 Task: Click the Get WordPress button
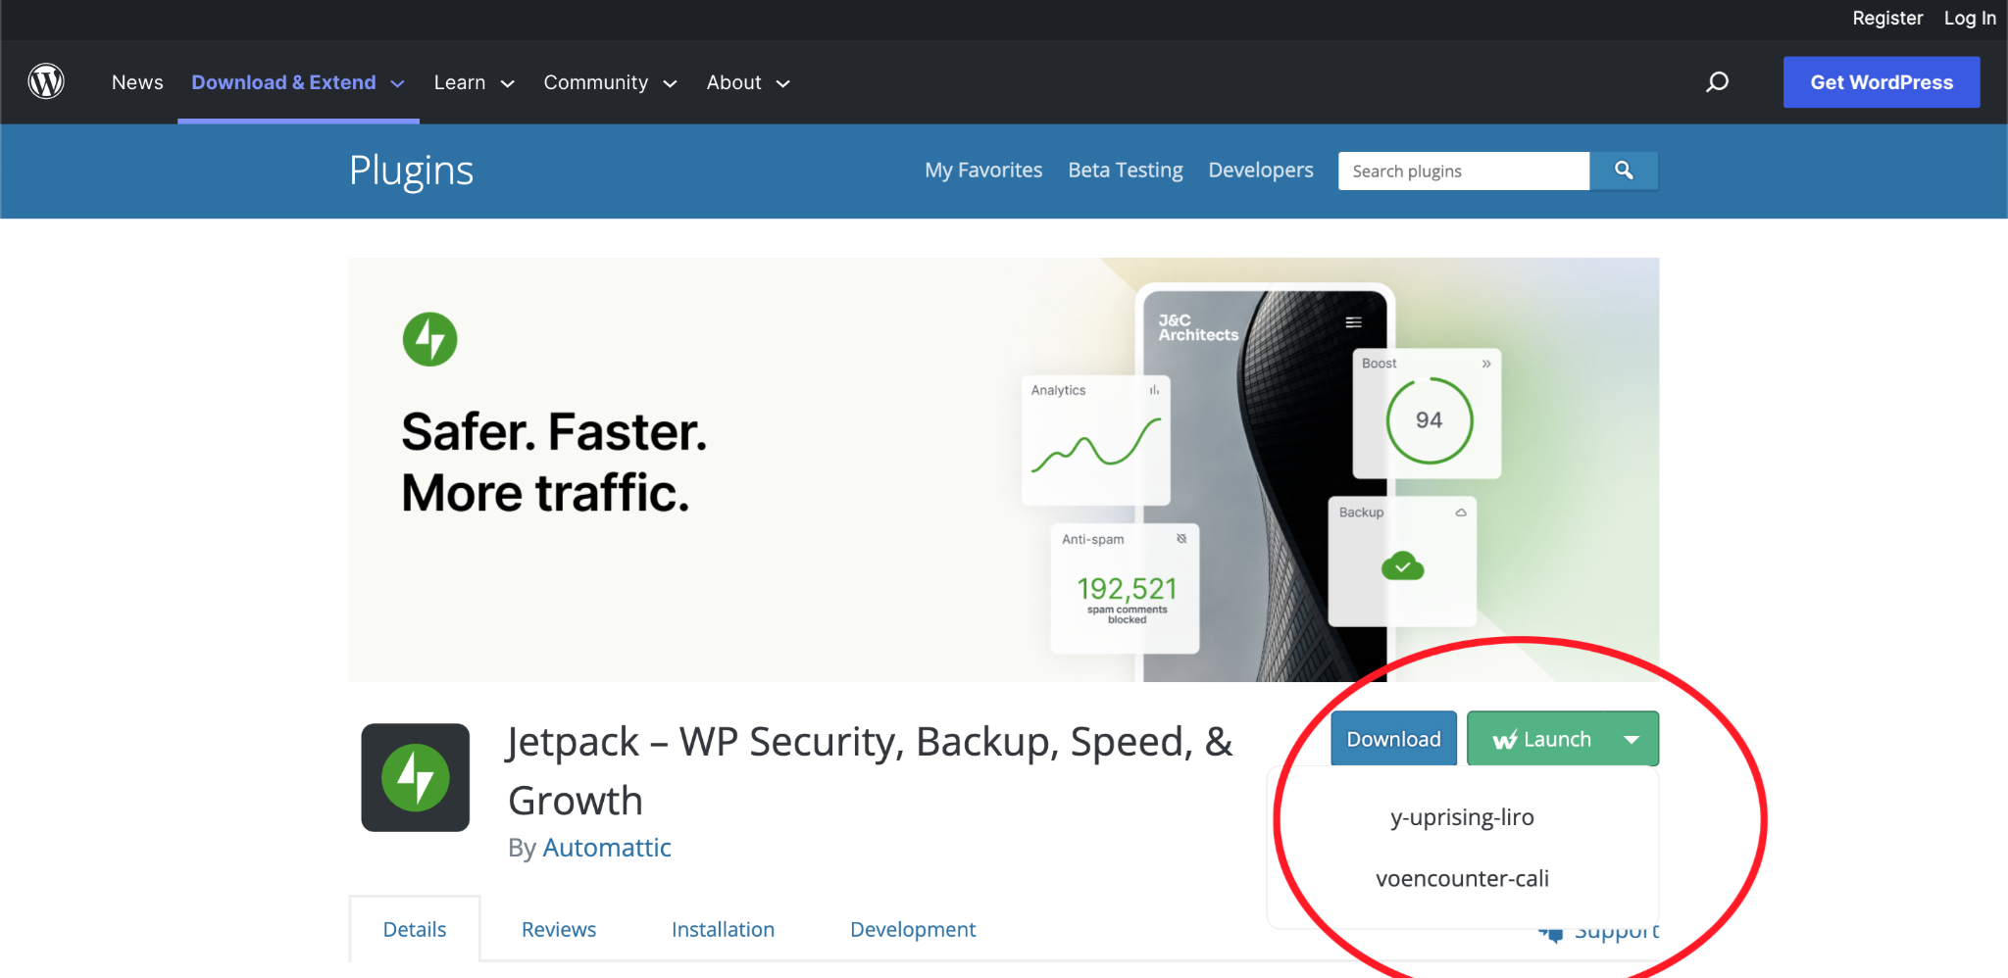(1882, 82)
